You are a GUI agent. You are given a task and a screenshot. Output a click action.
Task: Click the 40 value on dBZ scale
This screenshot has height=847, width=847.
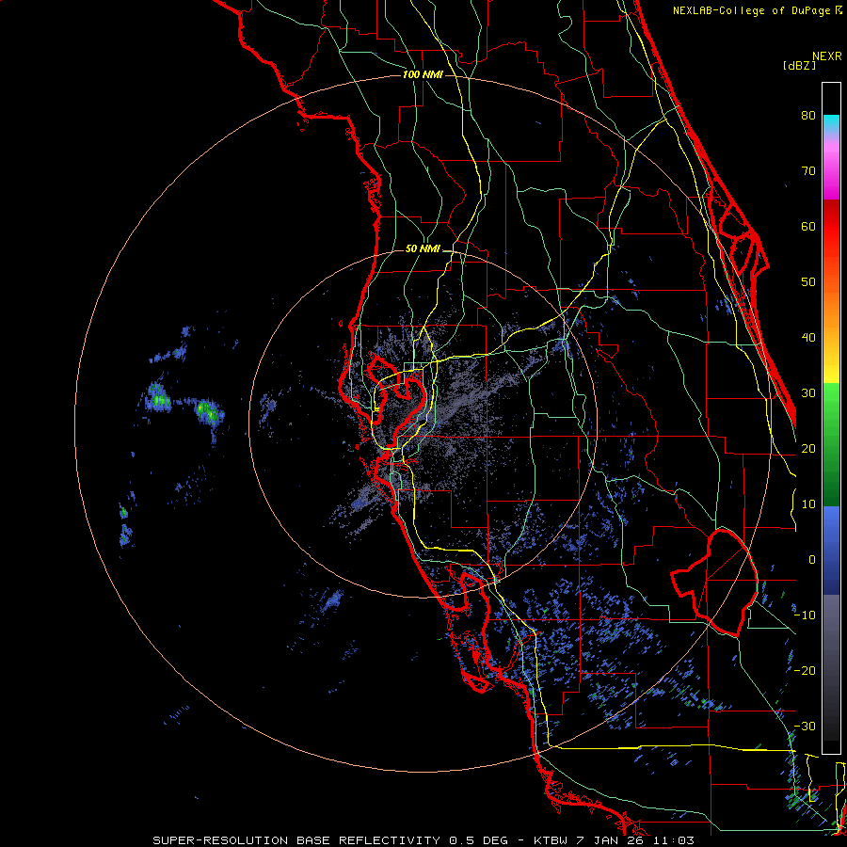click(x=808, y=338)
